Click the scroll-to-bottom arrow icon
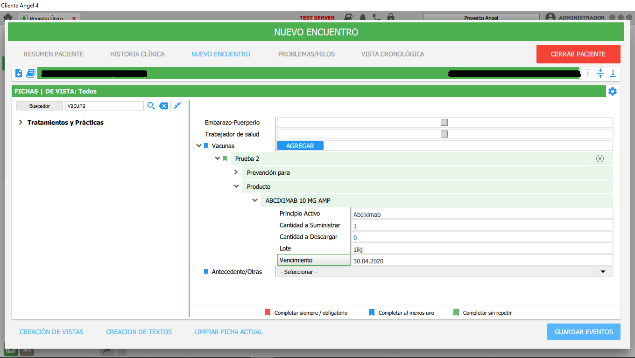Viewport: 635px width, 358px height. (x=613, y=73)
